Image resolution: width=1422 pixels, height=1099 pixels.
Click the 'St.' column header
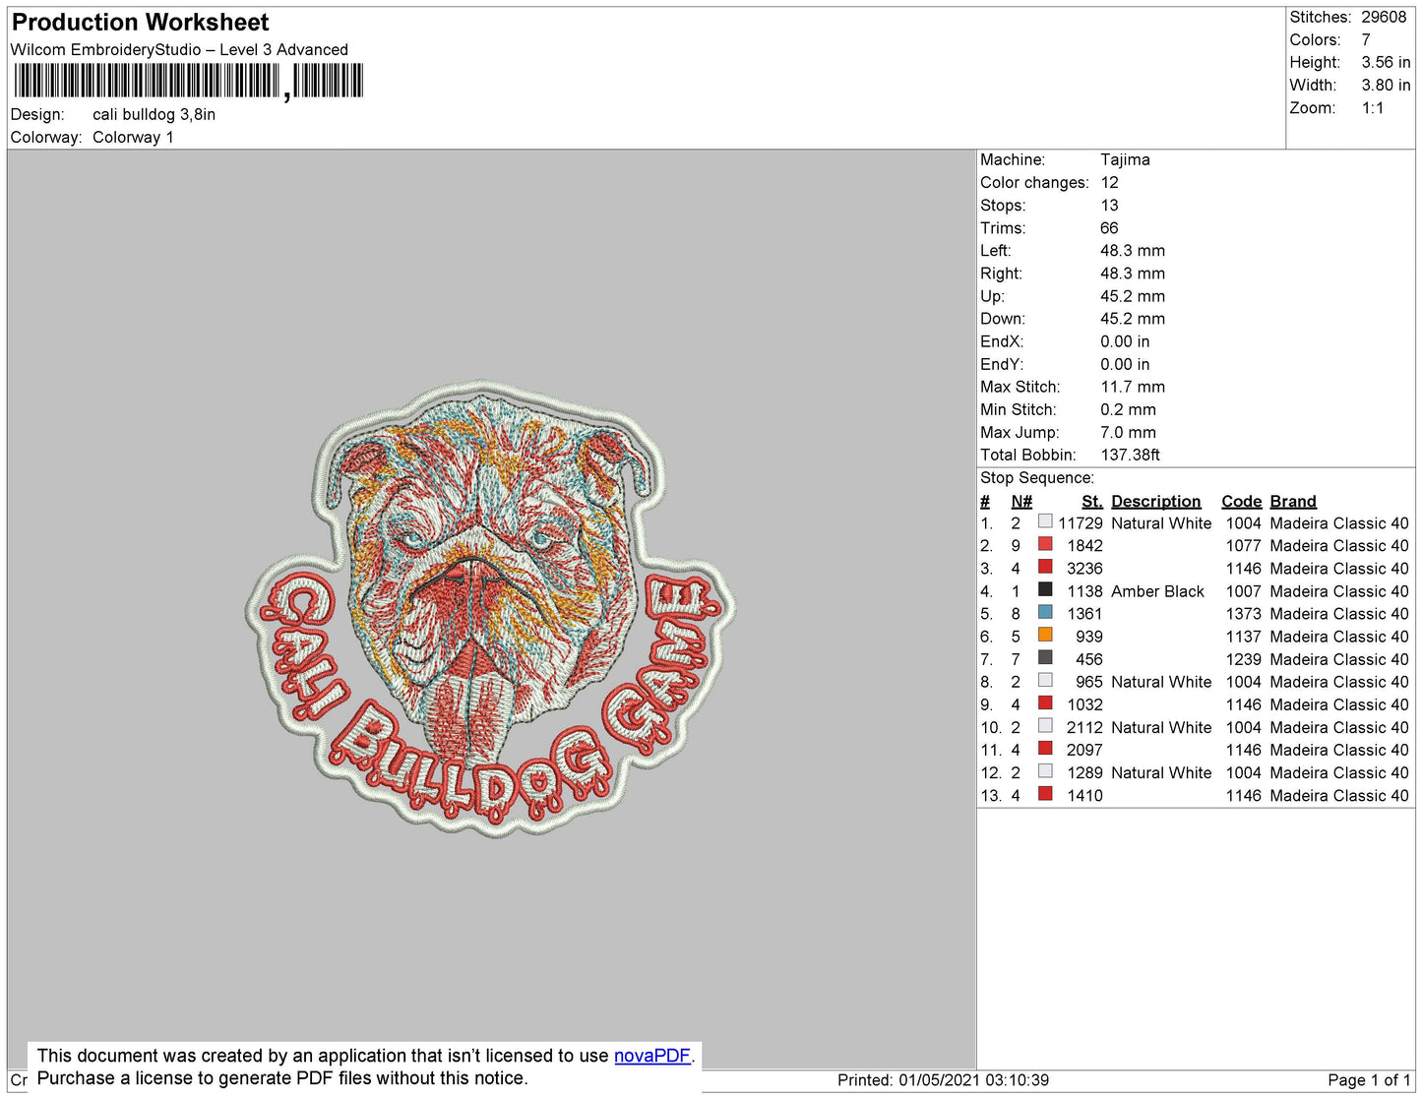point(1091,502)
